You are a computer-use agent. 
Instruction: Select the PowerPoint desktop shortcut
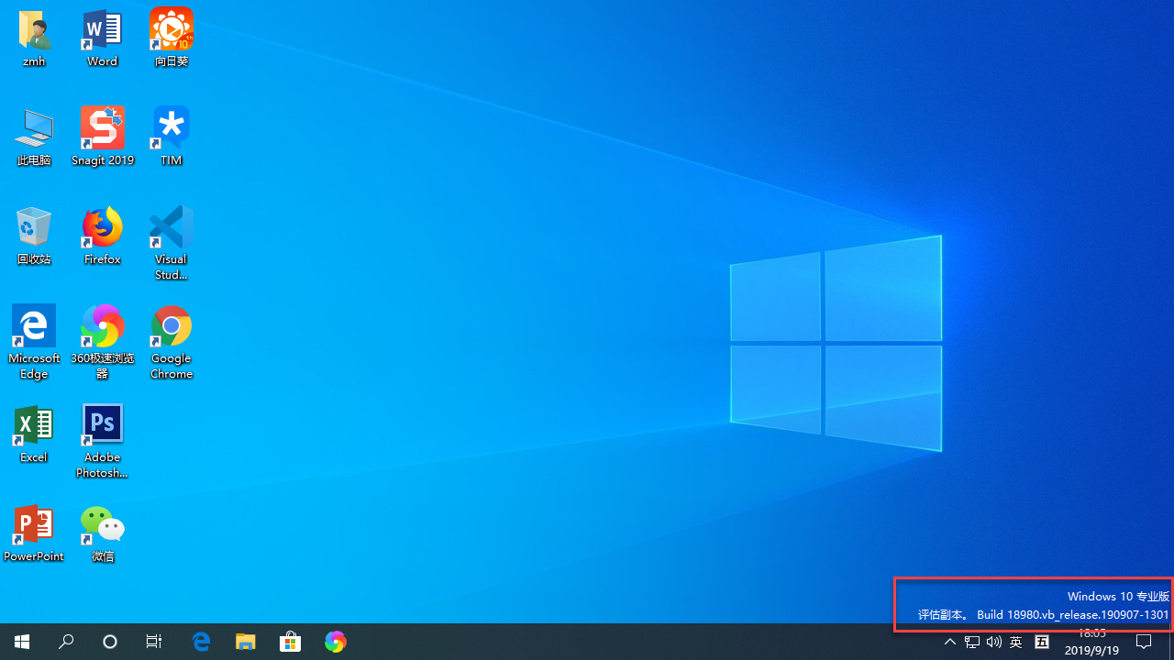coord(34,533)
